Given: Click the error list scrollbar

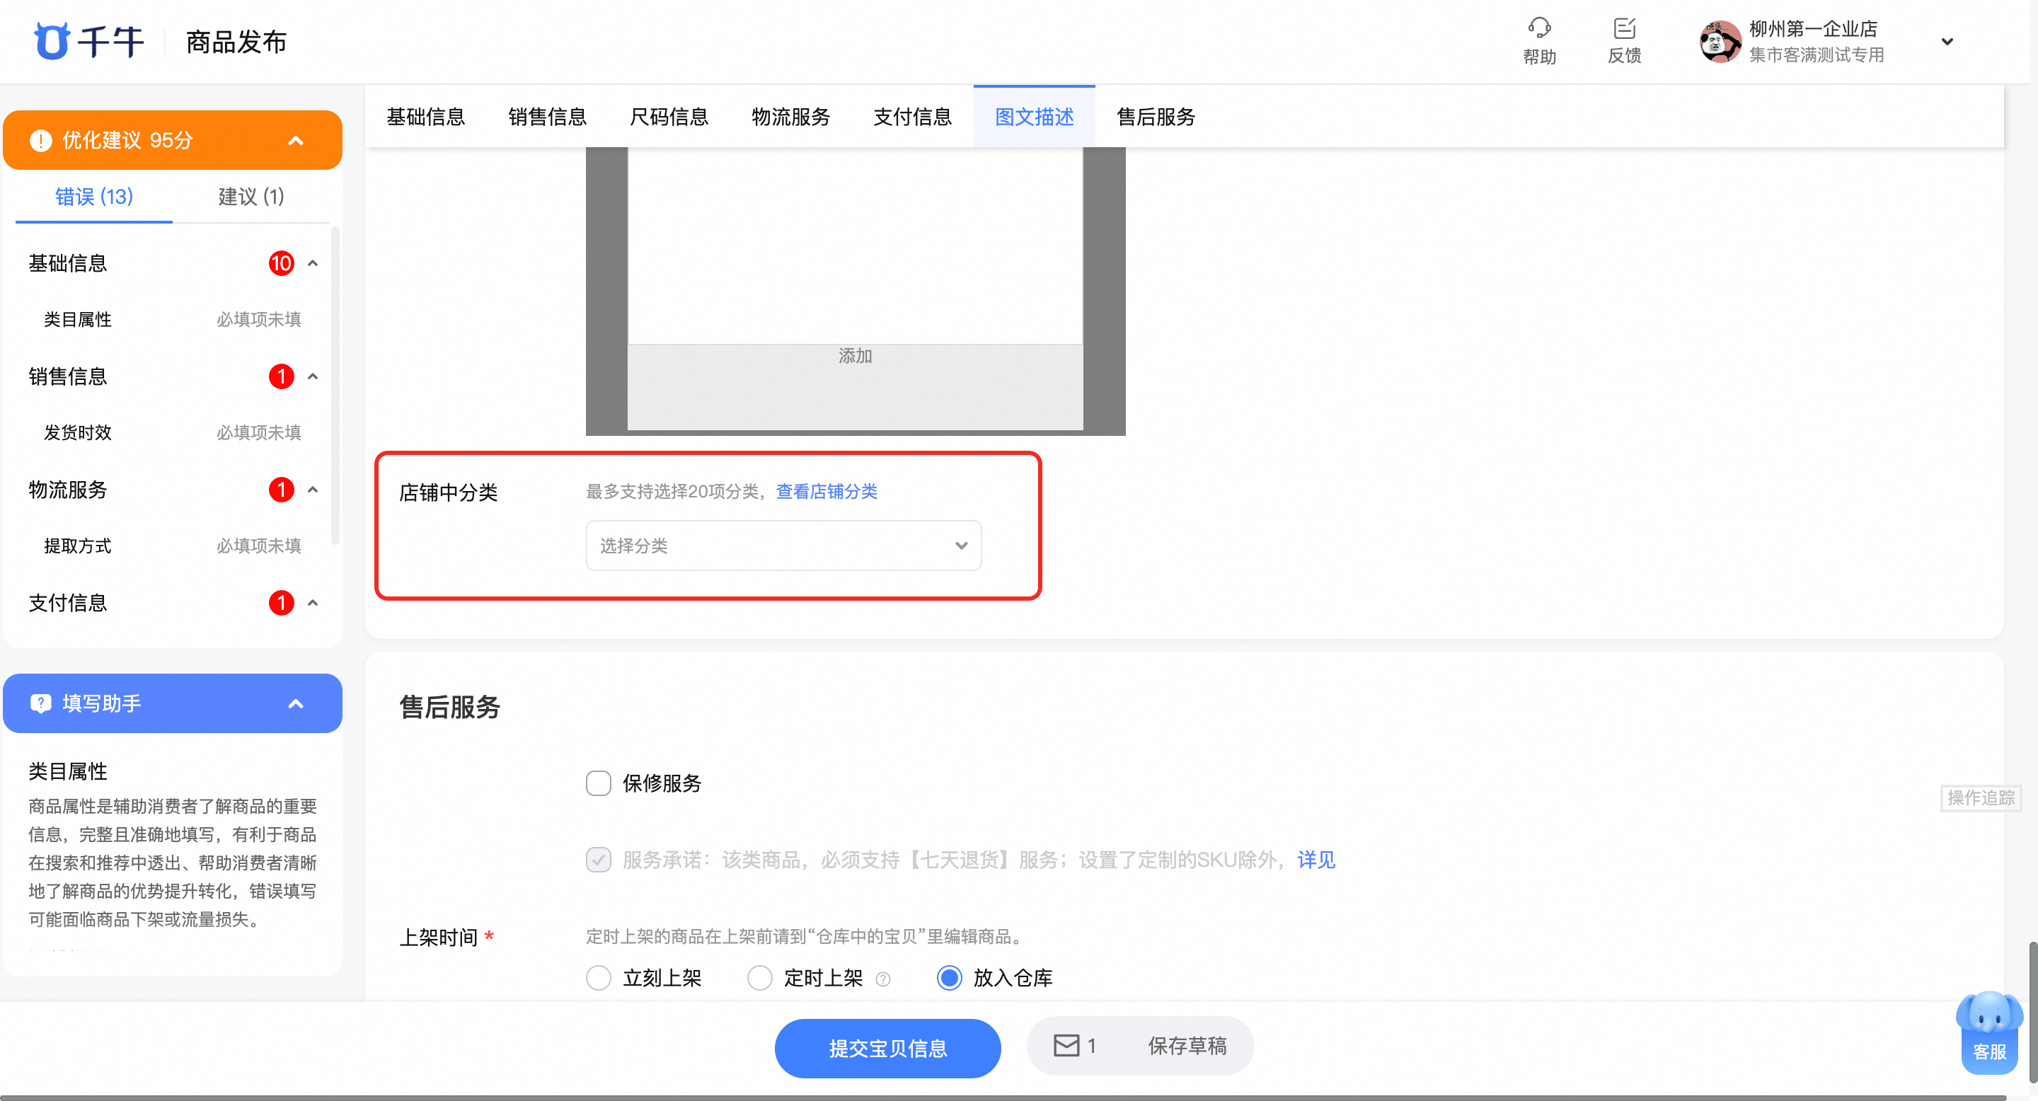Looking at the screenshot, I should click(x=335, y=386).
